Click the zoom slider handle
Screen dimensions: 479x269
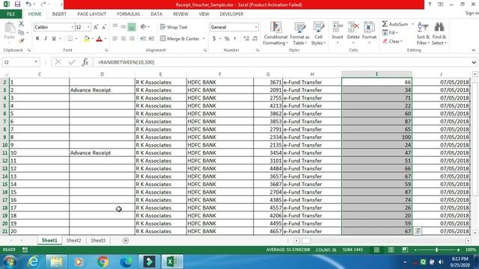pyautogui.click(x=436, y=250)
